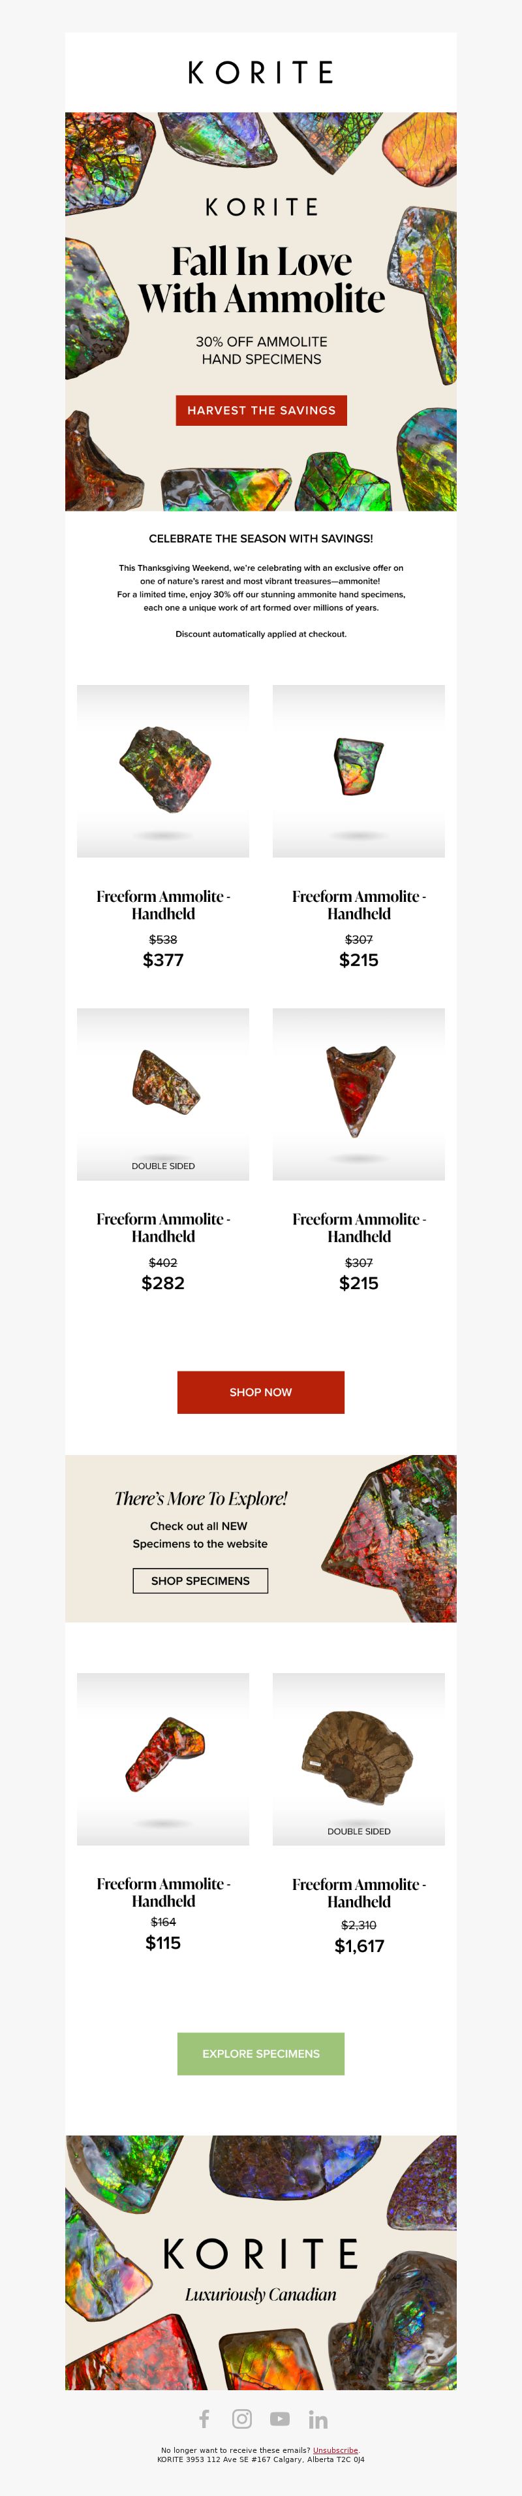Screen dimensions: 522x2496
Task: Open the LinkedIn social icon
Action: tap(318, 2420)
